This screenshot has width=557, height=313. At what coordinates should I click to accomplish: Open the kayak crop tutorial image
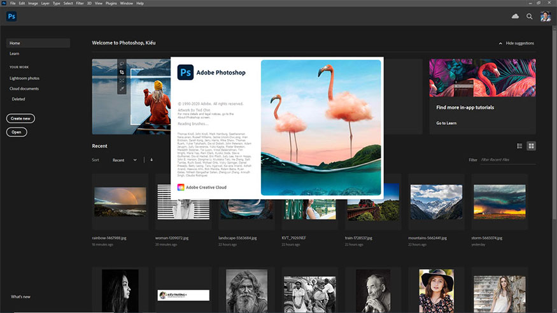coord(131,97)
